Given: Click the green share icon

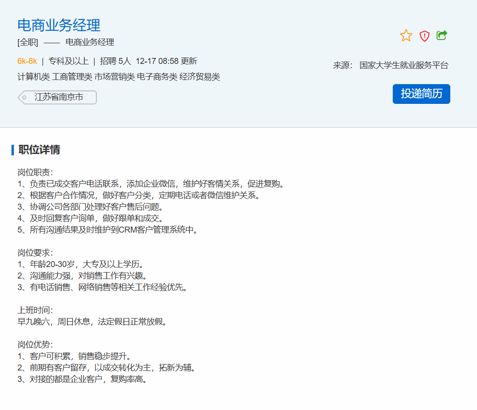Looking at the screenshot, I should 442,35.
